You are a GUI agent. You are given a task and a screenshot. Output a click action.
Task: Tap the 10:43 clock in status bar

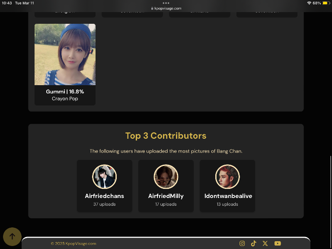[x=7, y=3]
